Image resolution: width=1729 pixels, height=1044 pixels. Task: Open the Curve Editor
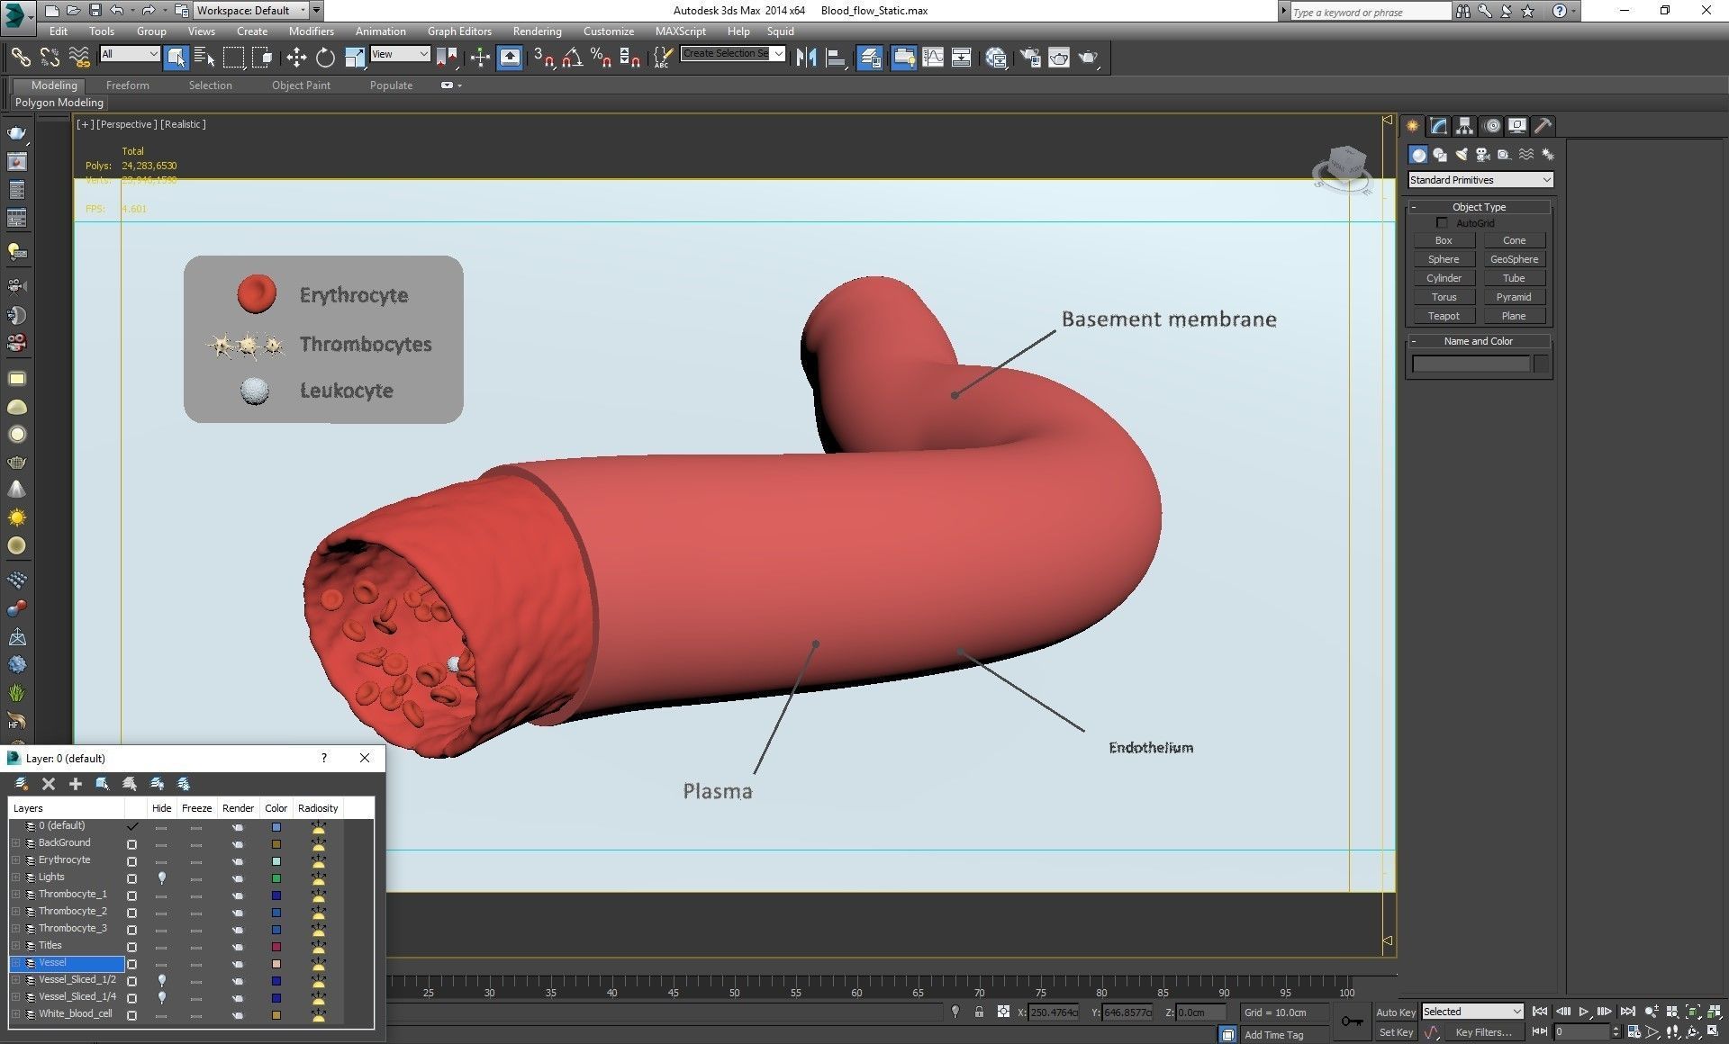click(x=933, y=58)
